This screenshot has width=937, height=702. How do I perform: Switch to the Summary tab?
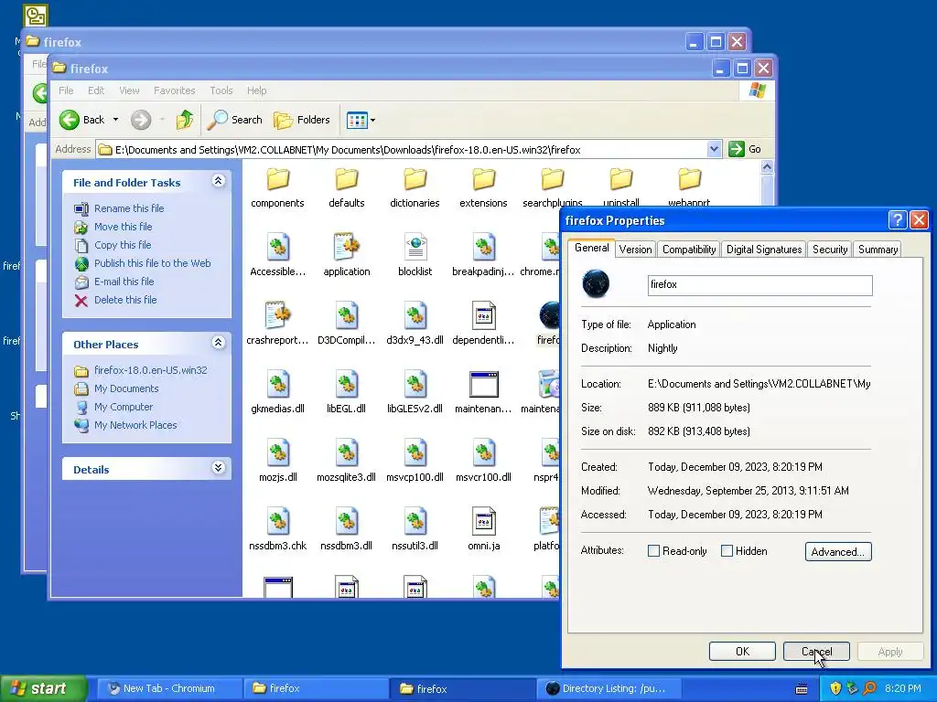coord(878,250)
